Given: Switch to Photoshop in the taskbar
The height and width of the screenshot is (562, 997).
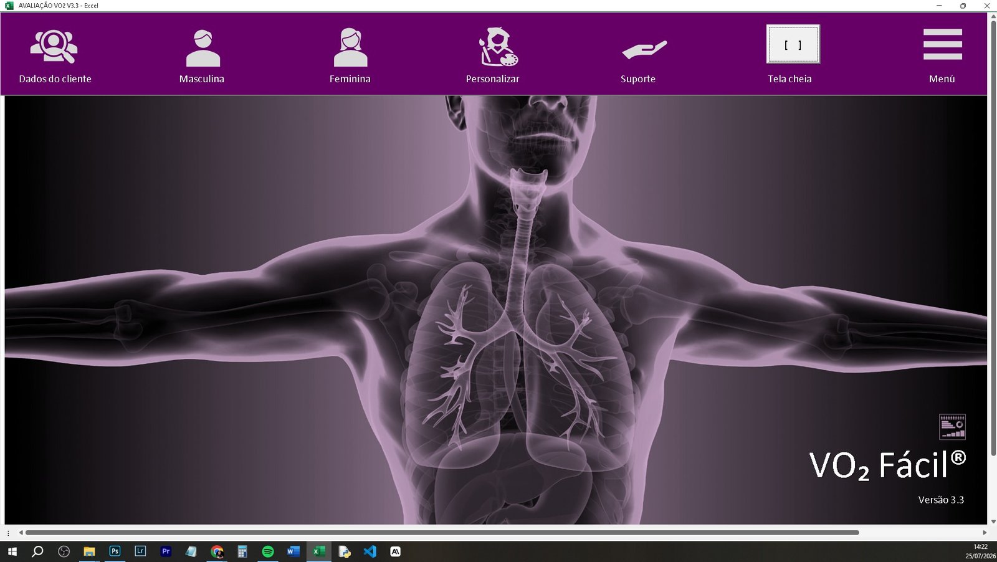Looking at the screenshot, I should tap(115, 551).
